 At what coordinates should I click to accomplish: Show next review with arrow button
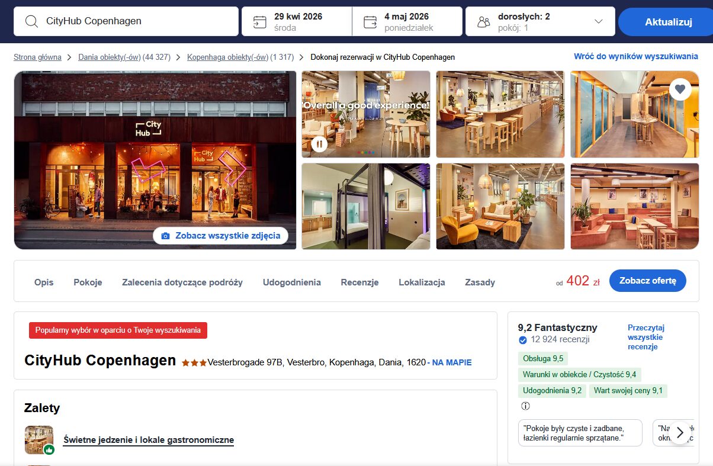[680, 432]
